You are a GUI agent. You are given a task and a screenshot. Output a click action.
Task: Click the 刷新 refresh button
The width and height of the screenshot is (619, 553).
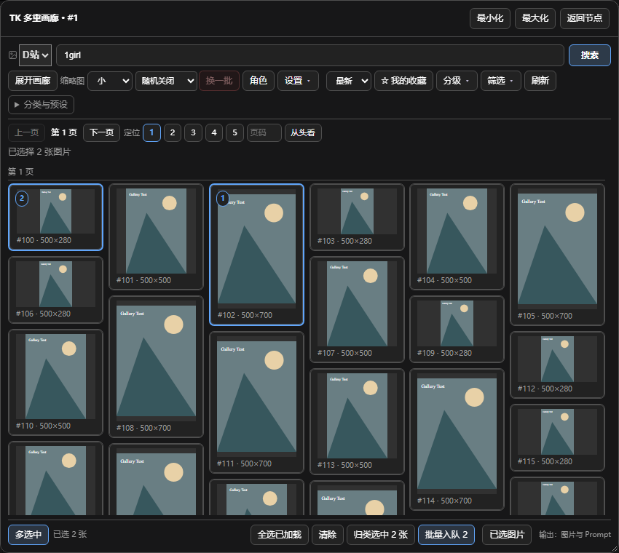click(540, 81)
